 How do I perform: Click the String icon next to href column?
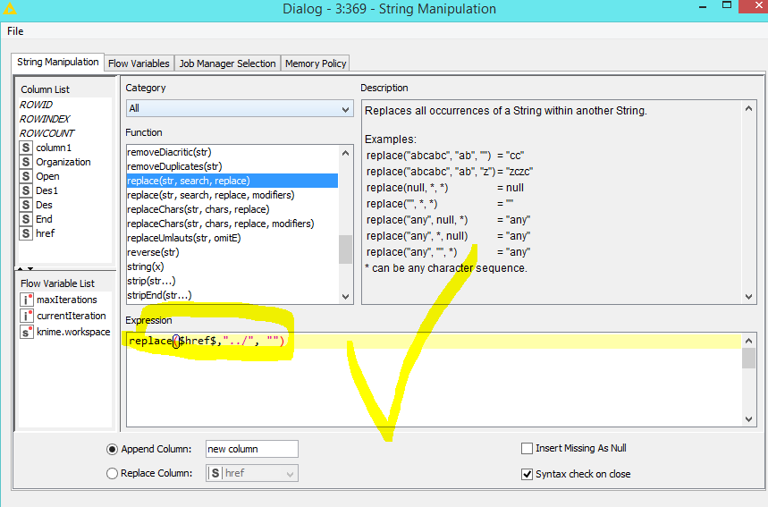[x=26, y=233]
